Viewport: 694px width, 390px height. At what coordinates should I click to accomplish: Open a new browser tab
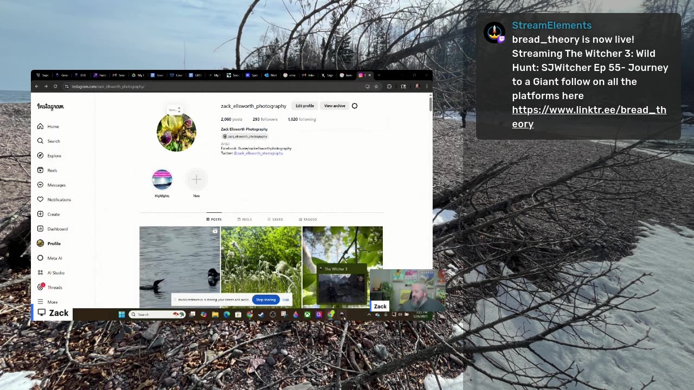point(378,75)
